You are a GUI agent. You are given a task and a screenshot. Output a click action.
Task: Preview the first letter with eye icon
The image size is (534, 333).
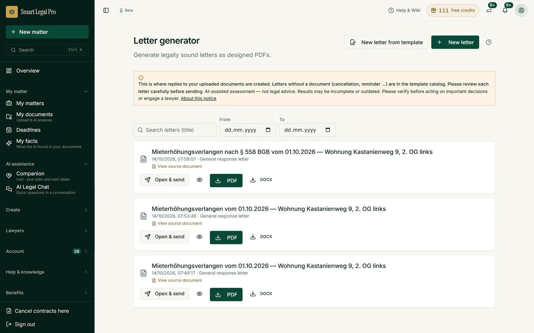[x=200, y=180]
